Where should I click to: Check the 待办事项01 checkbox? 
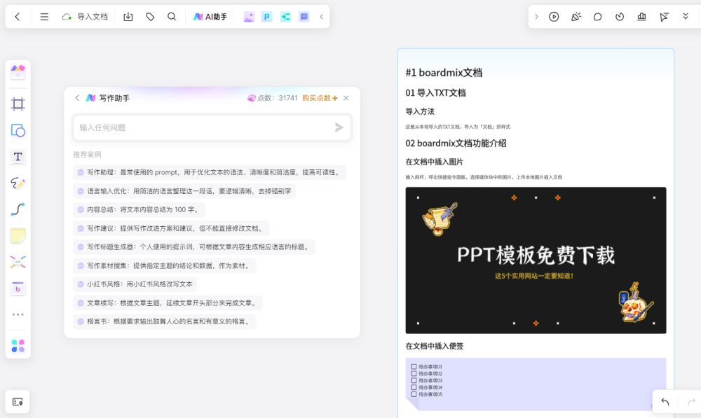point(414,366)
